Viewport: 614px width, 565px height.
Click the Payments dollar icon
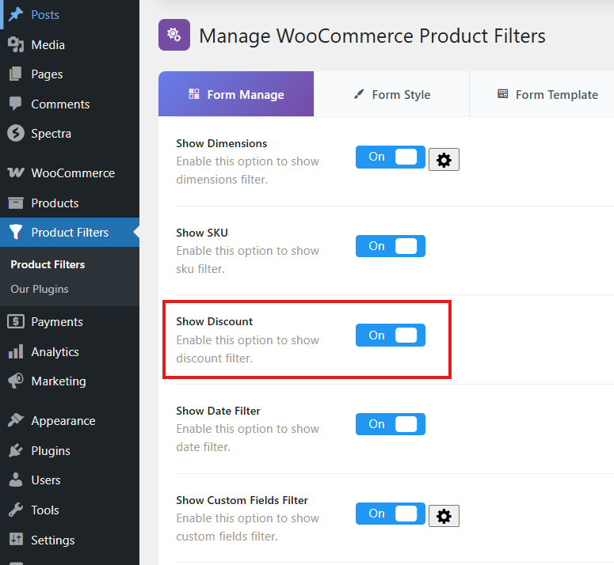pyautogui.click(x=16, y=321)
